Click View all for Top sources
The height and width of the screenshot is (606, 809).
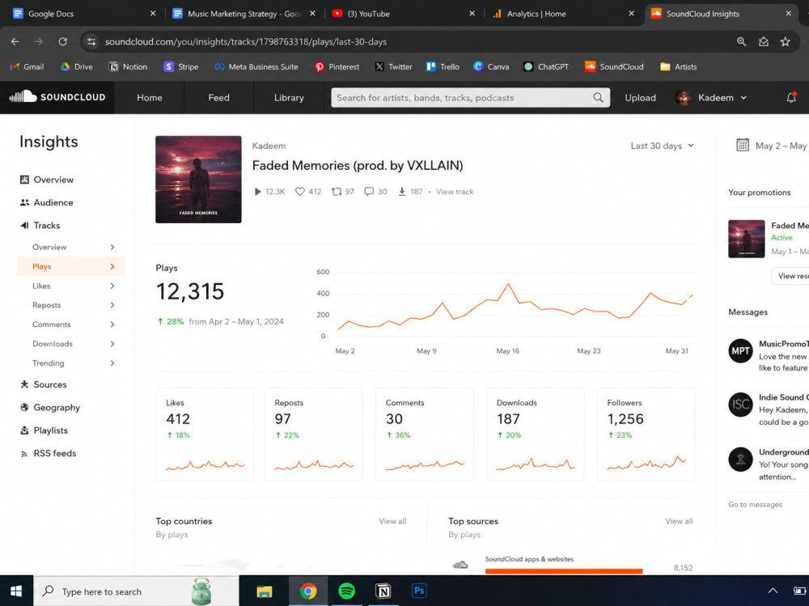pyautogui.click(x=679, y=521)
